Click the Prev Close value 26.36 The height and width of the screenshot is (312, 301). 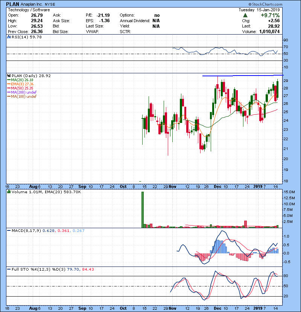pyautogui.click(x=37, y=32)
